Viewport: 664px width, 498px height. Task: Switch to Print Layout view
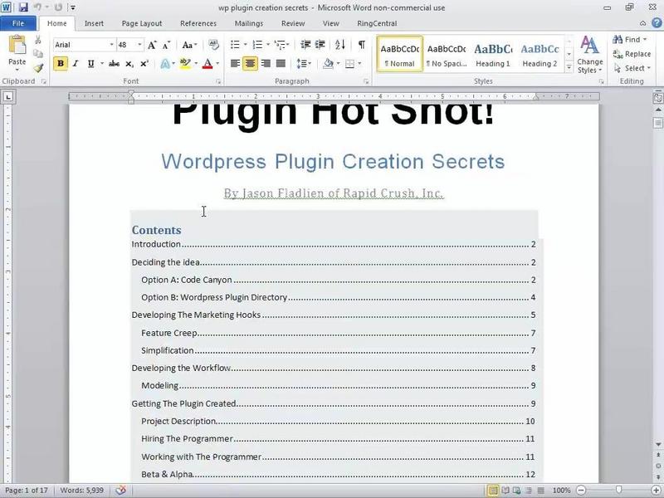pyautogui.click(x=493, y=491)
